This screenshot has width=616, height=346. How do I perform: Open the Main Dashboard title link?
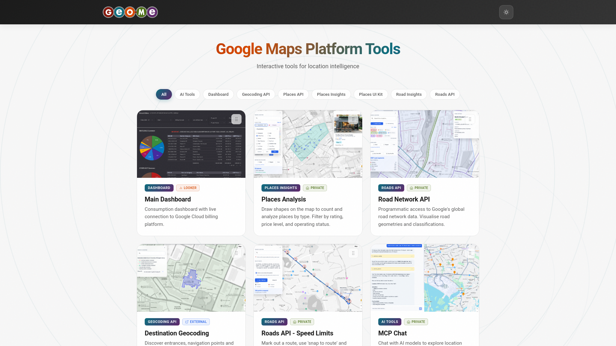(167, 199)
